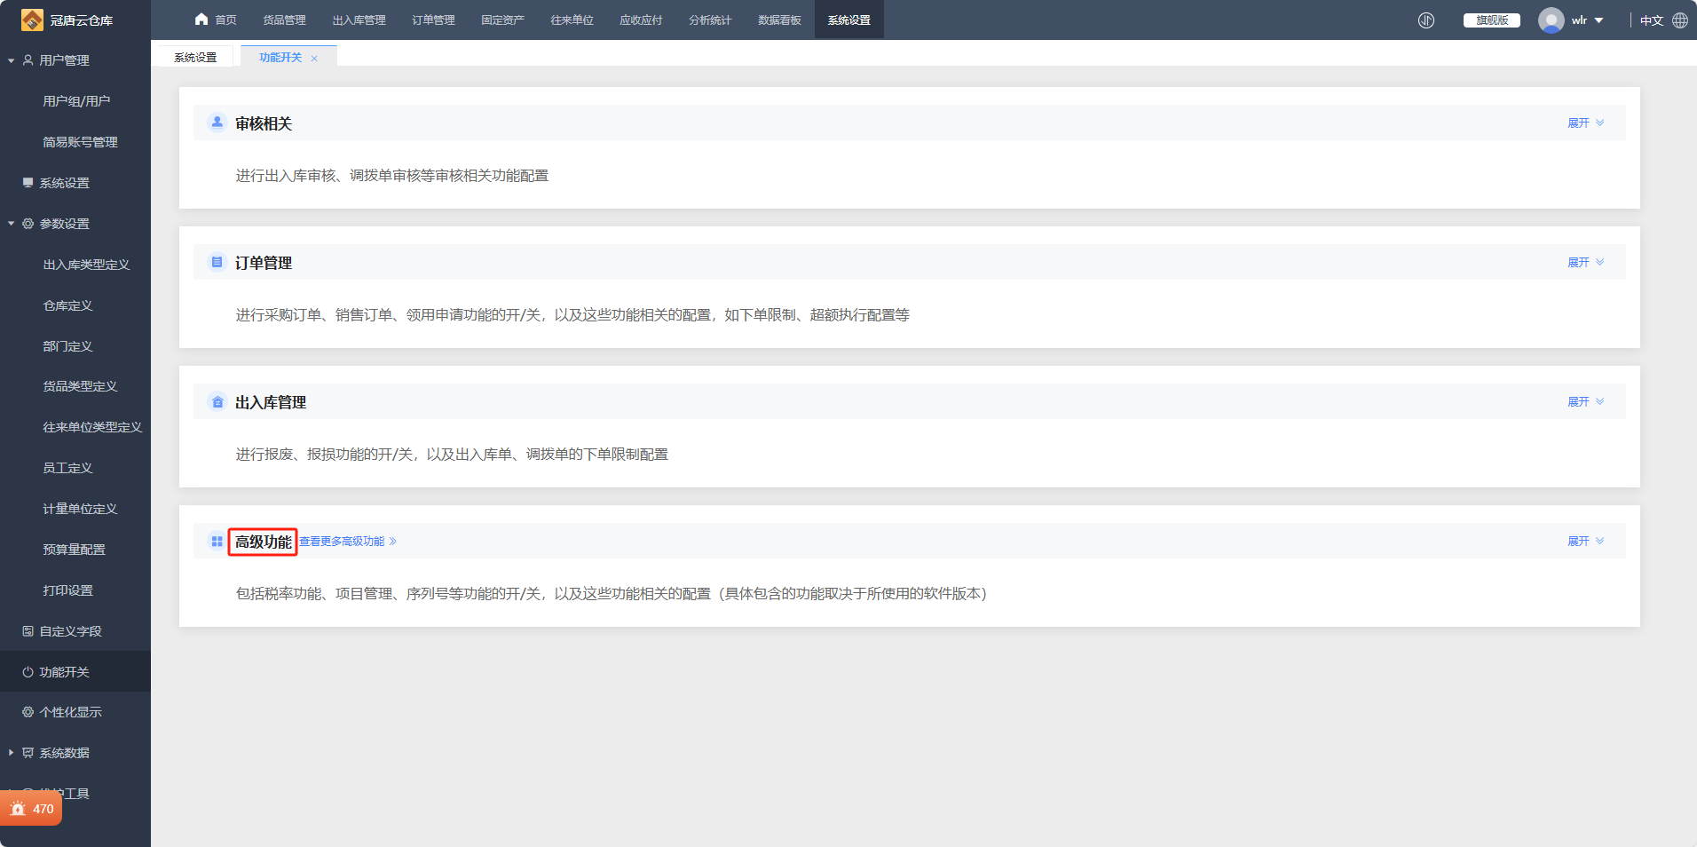
Task: Open 往来单位类型定义 in sidebar
Action: tap(92, 427)
